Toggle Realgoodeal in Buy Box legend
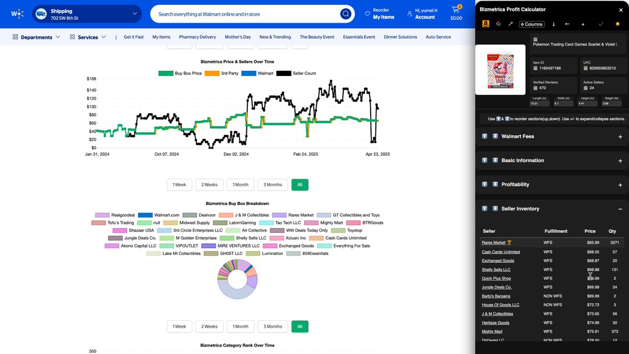Screen dimensions: 629x354 [x=115, y=215]
